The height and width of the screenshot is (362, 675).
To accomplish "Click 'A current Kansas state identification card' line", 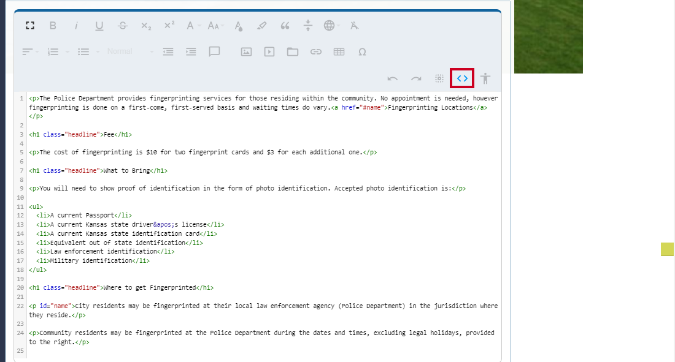I will (x=126, y=234).
